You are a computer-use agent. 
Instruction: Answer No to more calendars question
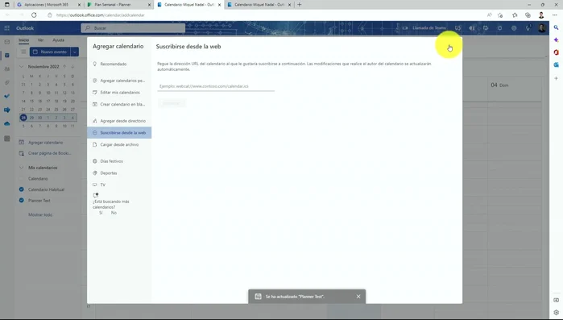point(114,213)
